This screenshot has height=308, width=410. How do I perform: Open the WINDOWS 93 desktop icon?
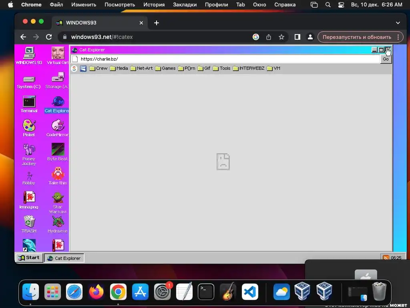(x=29, y=55)
